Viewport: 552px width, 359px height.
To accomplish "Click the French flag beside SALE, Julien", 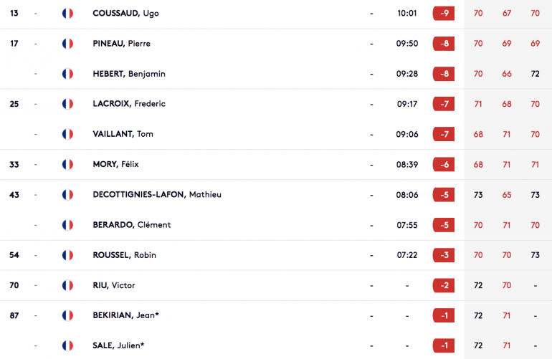I will tap(67, 345).
